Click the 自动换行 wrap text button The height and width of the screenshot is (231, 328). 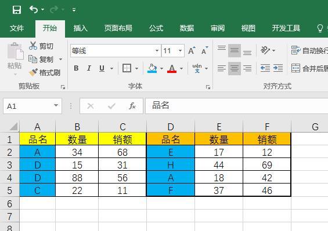coord(309,50)
